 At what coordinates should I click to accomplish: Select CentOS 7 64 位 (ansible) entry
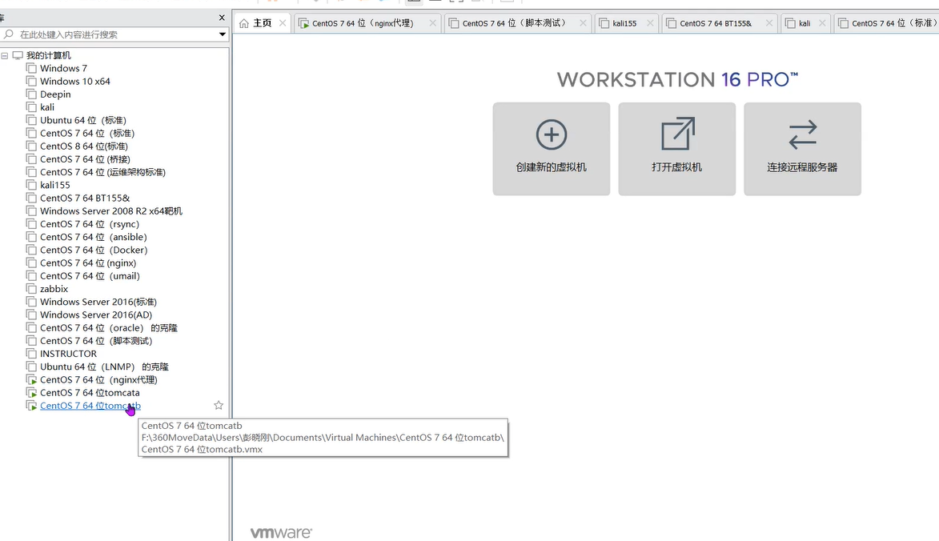94,237
